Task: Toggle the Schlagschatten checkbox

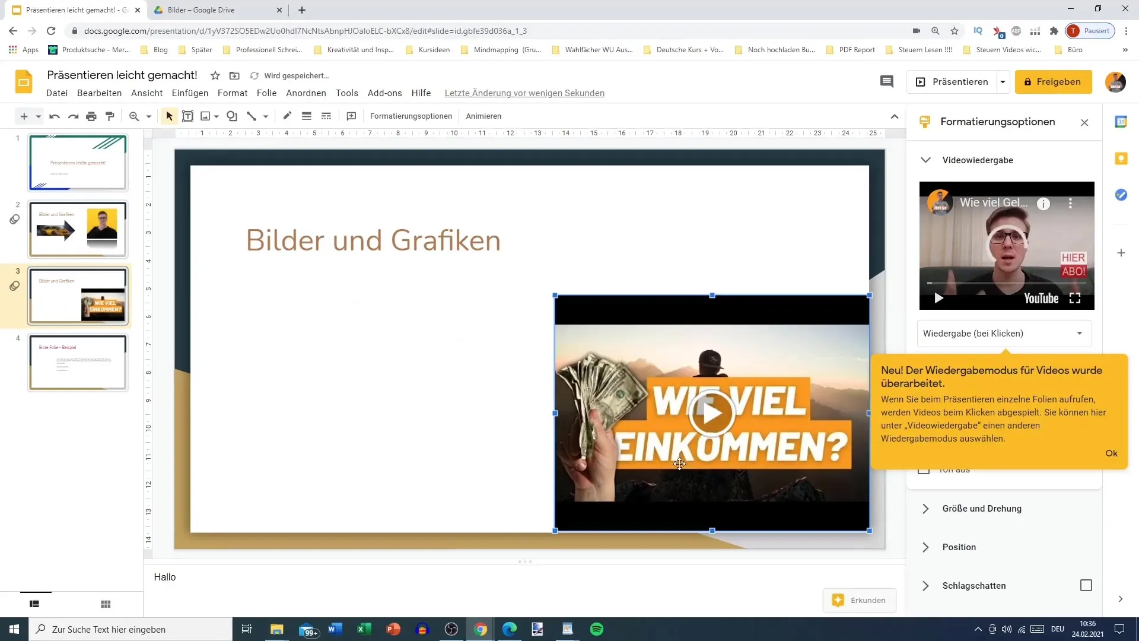Action: [x=1086, y=585]
